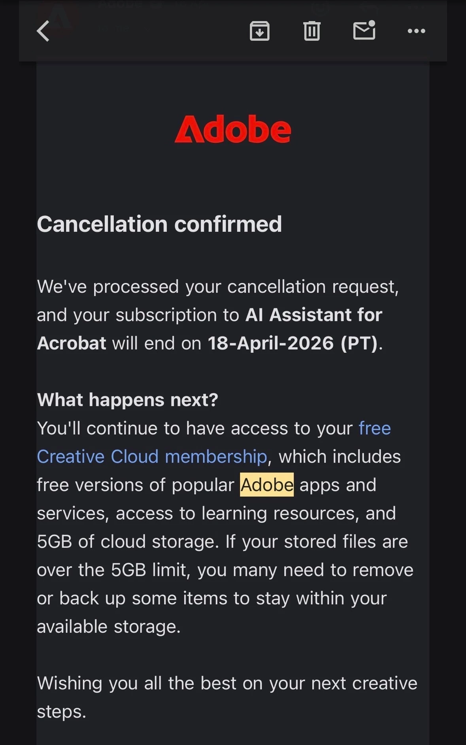Tap the Cancellation confirmed heading
The image size is (466, 745).
(x=159, y=224)
